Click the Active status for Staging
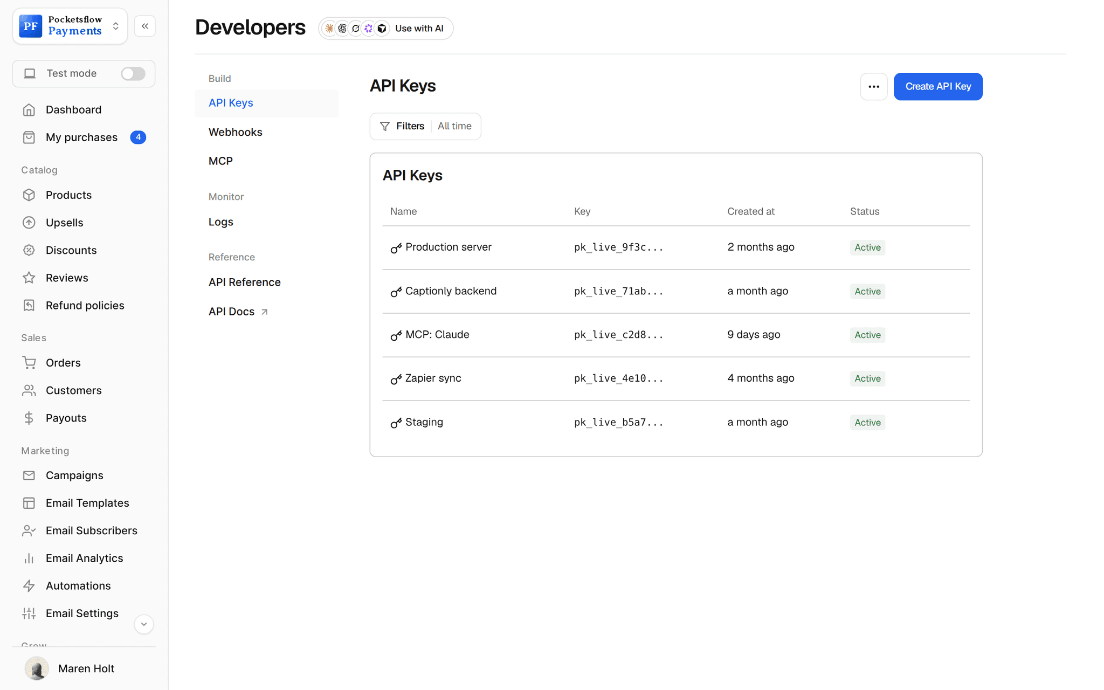The width and height of the screenshot is (1104, 690). (867, 423)
